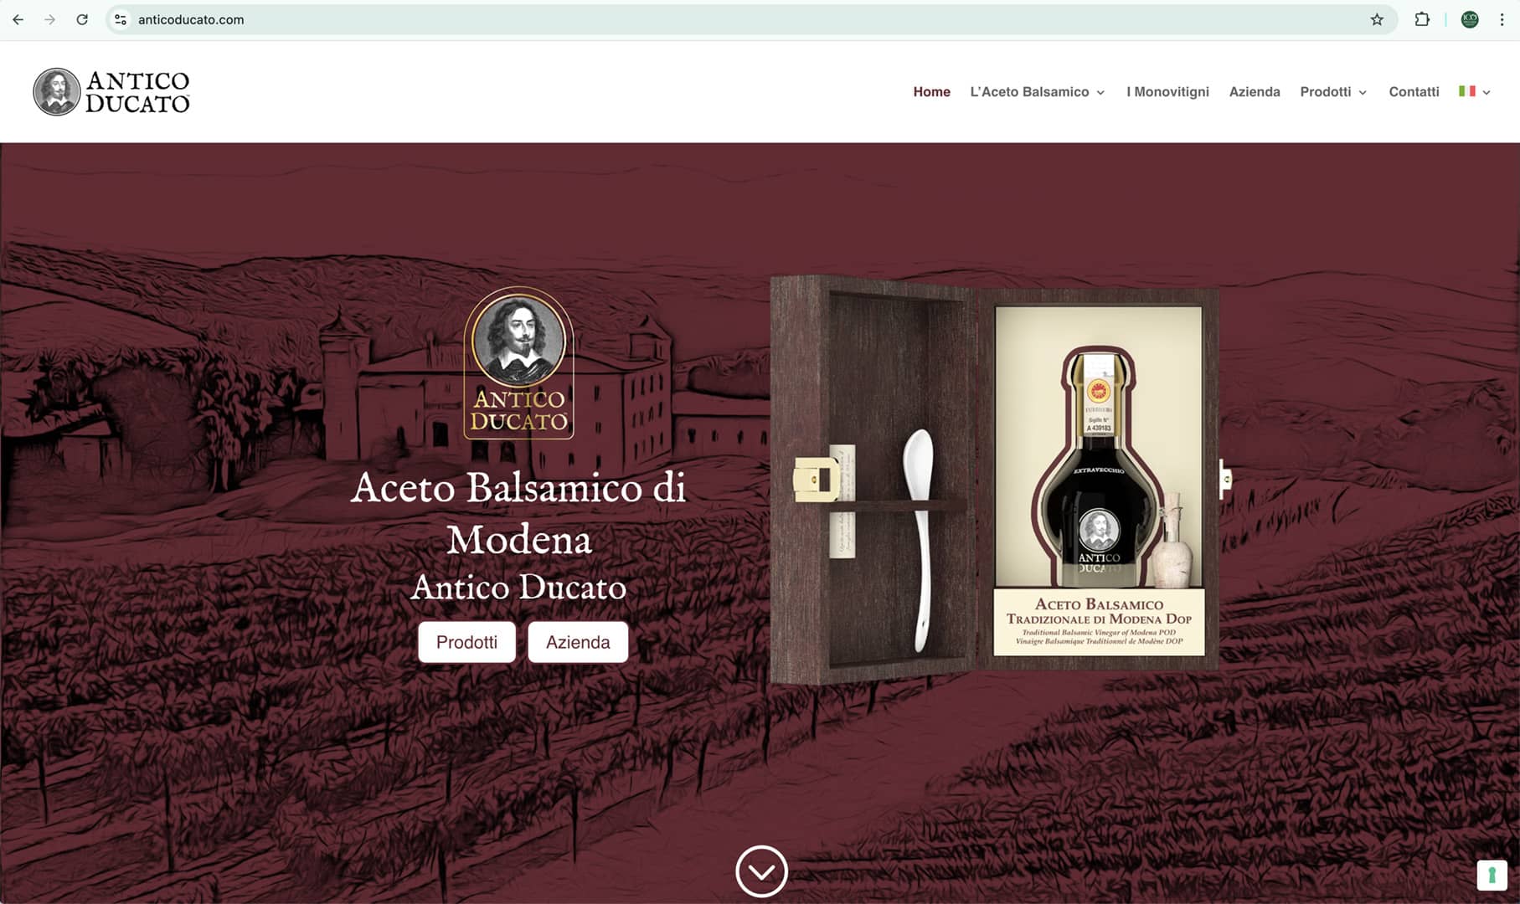1520x904 pixels.
Task: Click the browser back arrow
Action: [18, 19]
